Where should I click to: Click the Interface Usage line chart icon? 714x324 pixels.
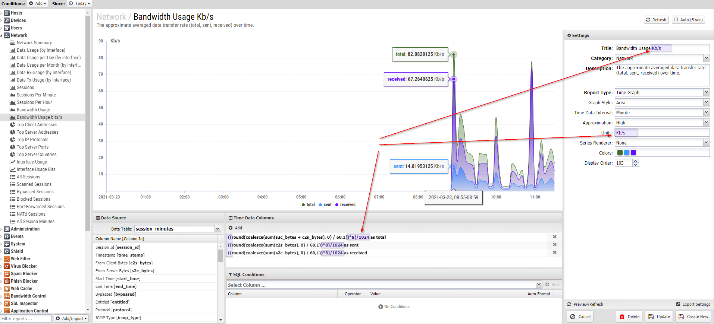tap(13, 162)
